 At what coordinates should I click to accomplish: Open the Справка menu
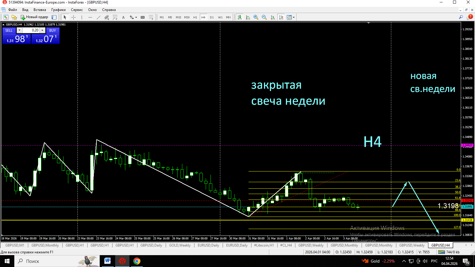109,10
